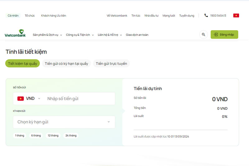
Task: Open the Tin tức link
Action: click(136, 16)
